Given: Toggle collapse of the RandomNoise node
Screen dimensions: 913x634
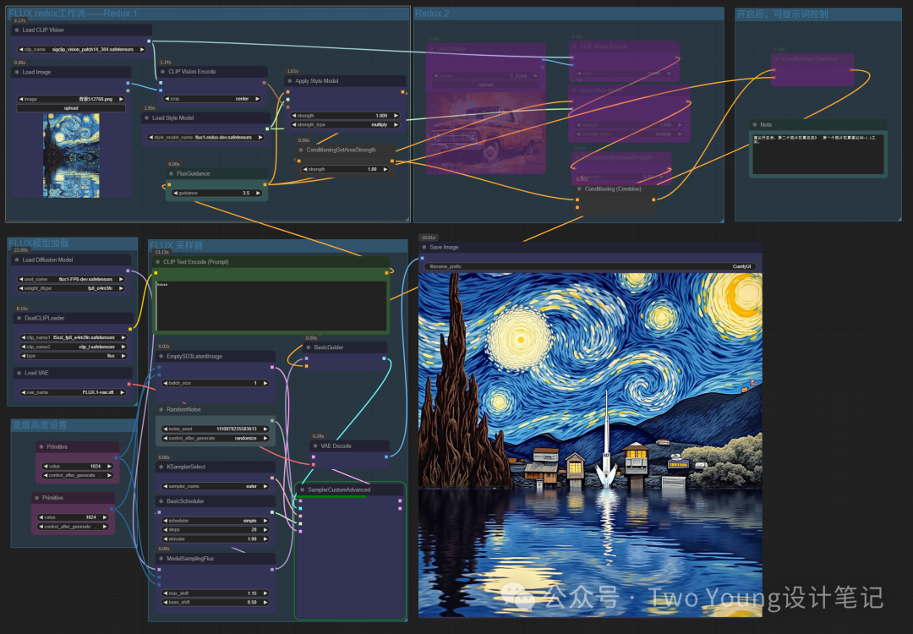Looking at the screenshot, I should [x=161, y=409].
